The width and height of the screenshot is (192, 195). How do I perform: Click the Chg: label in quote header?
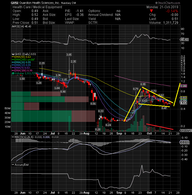click(x=153, y=15)
